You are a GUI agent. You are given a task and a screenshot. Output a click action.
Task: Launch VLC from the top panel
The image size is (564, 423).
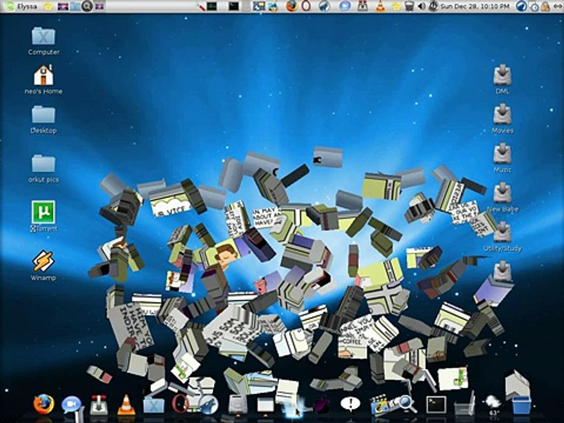380,6
